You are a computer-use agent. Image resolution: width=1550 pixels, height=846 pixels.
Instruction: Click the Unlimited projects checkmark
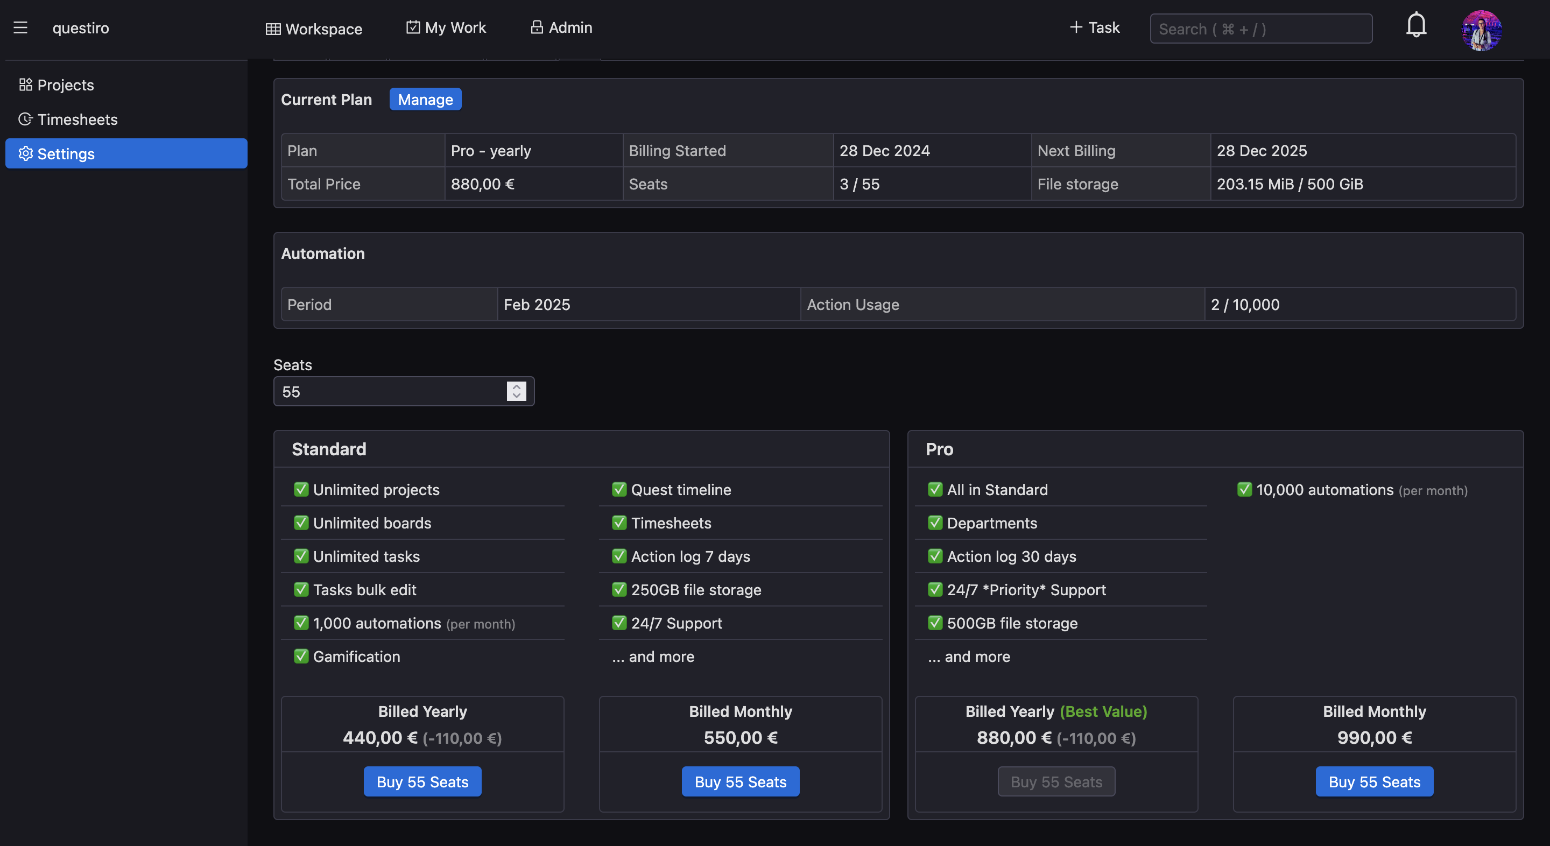point(301,489)
